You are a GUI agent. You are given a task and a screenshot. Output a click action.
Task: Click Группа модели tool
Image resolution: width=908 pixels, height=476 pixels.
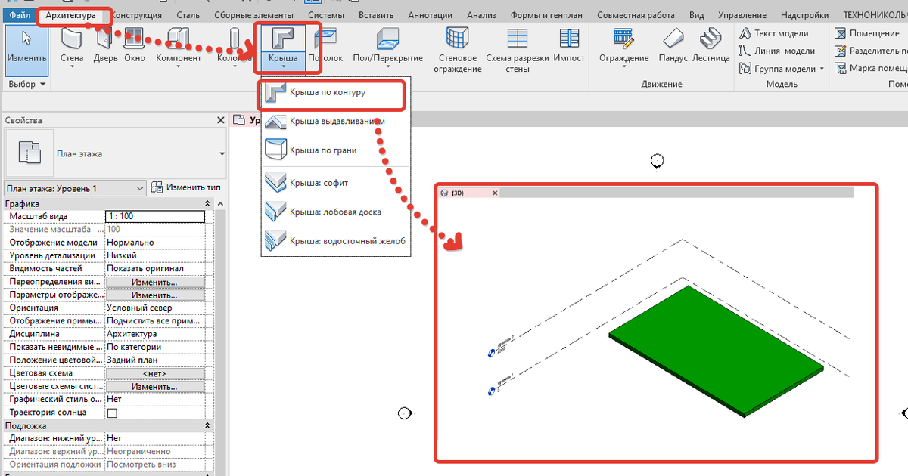click(777, 69)
